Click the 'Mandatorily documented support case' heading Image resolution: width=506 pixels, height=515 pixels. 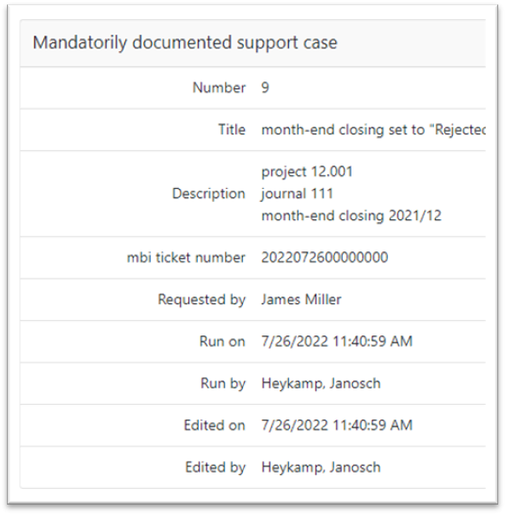coord(185,42)
